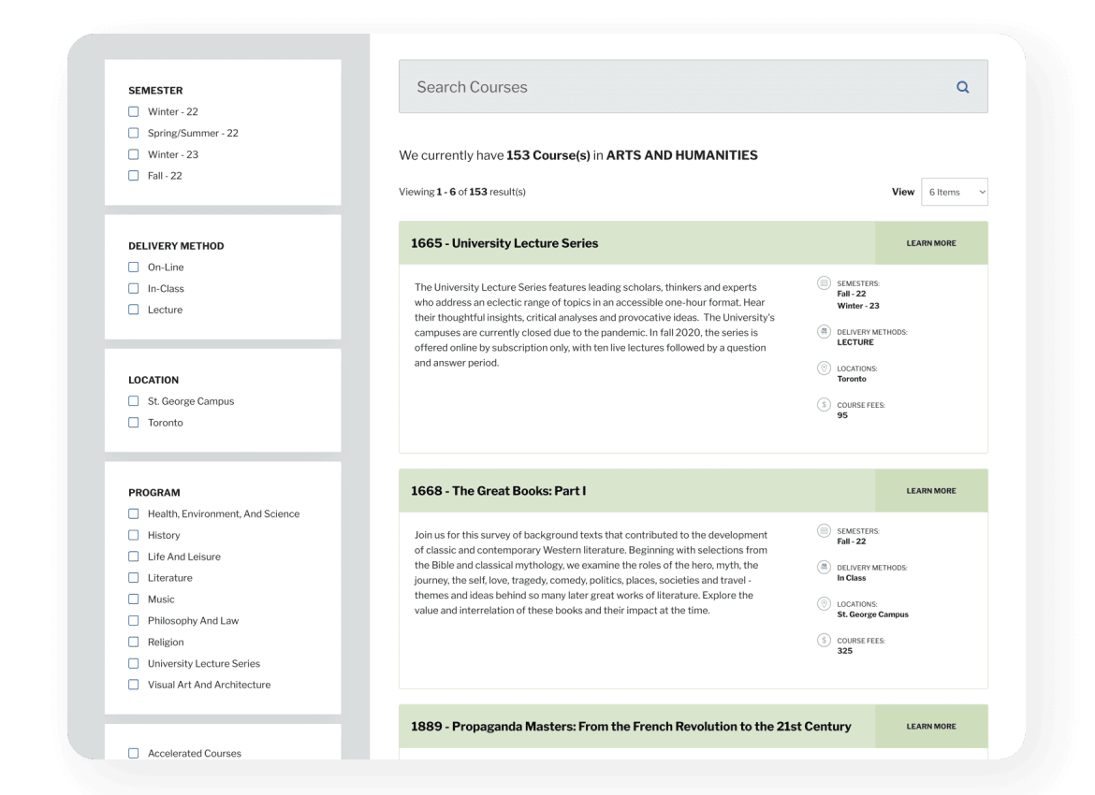Enable the Accelerated Courses checkbox
Image resolution: width=1095 pixels, height=795 pixels.
133,752
